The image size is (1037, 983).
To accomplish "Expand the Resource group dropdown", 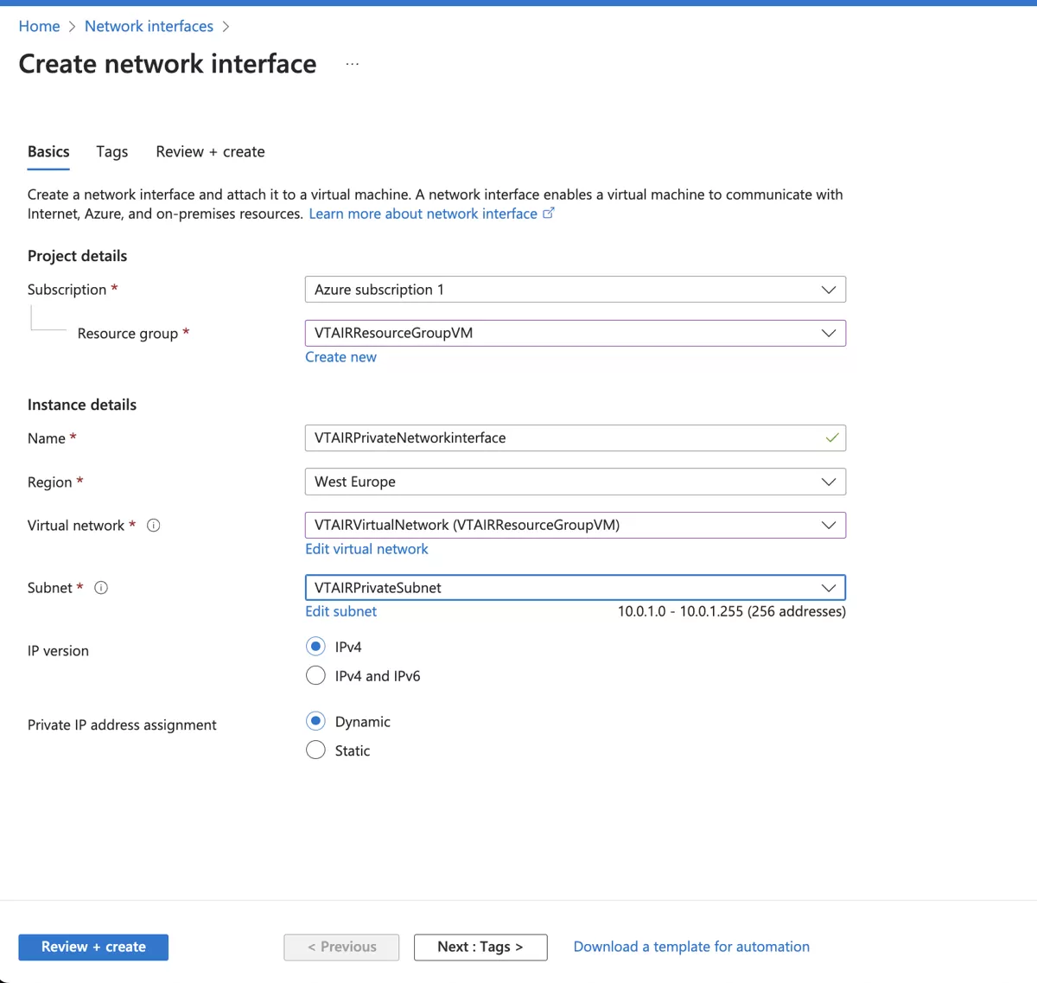I will tap(829, 333).
